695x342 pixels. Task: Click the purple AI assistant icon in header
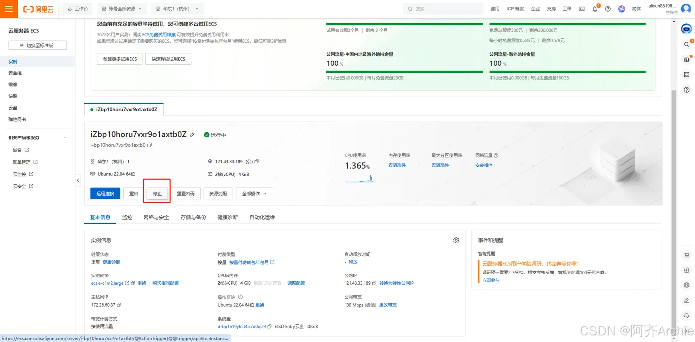click(622, 9)
